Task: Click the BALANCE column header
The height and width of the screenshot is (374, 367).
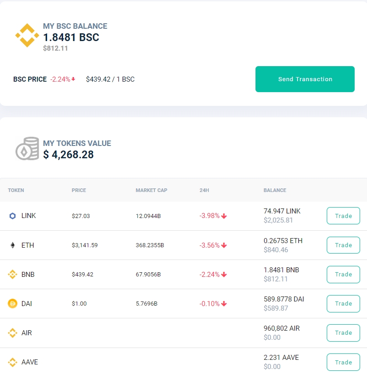Action: [275, 190]
